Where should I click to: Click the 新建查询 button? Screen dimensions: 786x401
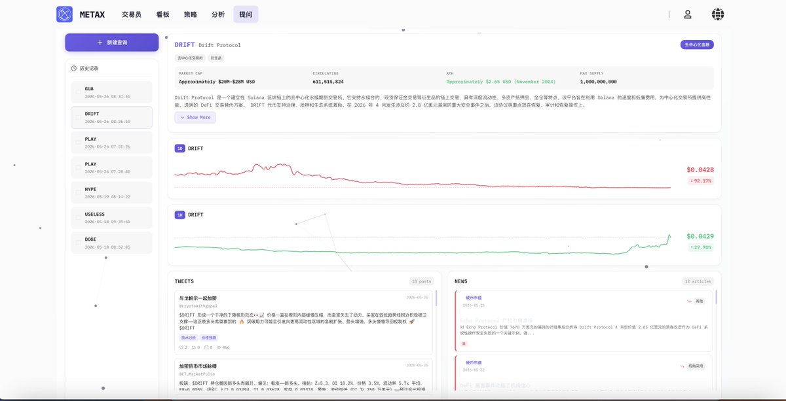tap(111, 43)
